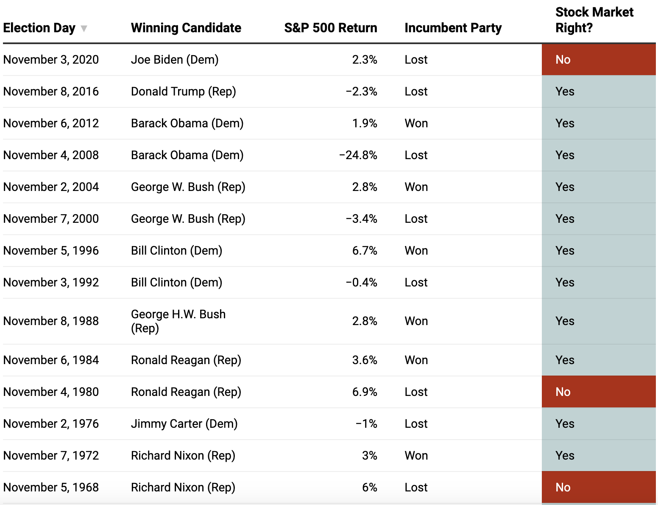Select the Joe Biden (Dem) cell
The width and height of the screenshot is (658, 505).
click(175, 60)
